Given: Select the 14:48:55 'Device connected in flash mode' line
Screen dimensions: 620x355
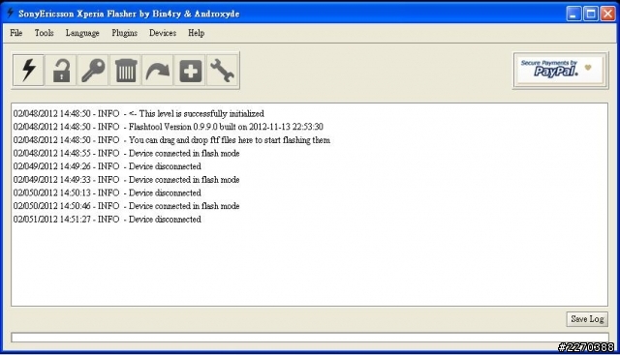Looking at the screenshot, I should (127, 153).
